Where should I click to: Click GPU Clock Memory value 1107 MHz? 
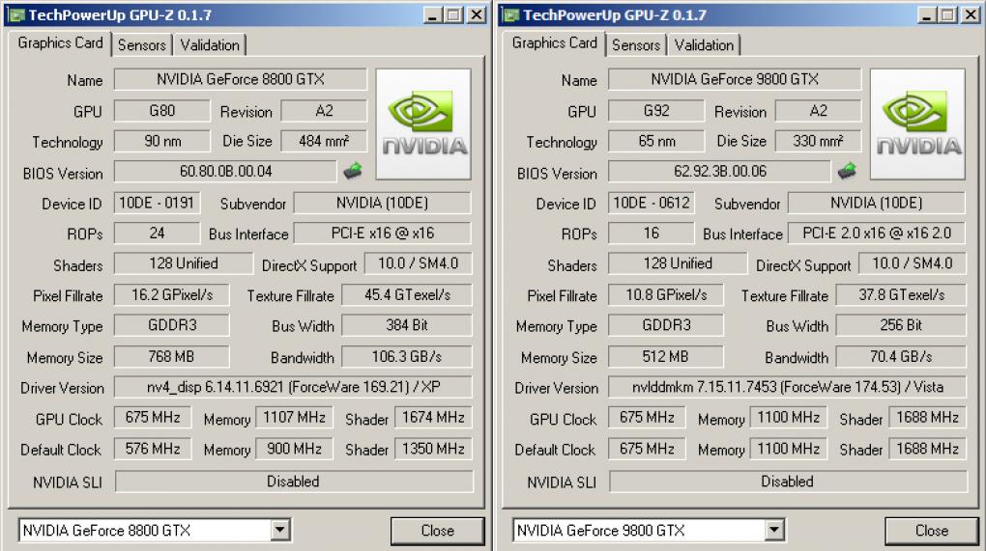point(294,417)
